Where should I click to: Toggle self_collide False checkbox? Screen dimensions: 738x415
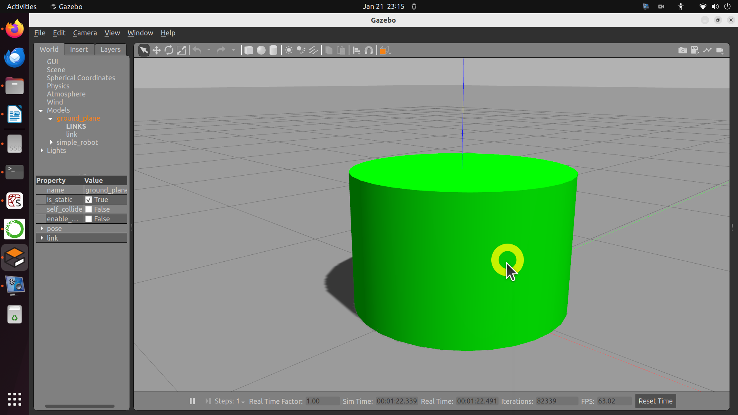pyautogui.click(x=89, y=209)
